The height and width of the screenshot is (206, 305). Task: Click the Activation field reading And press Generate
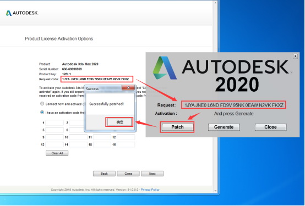click(233, 114)
